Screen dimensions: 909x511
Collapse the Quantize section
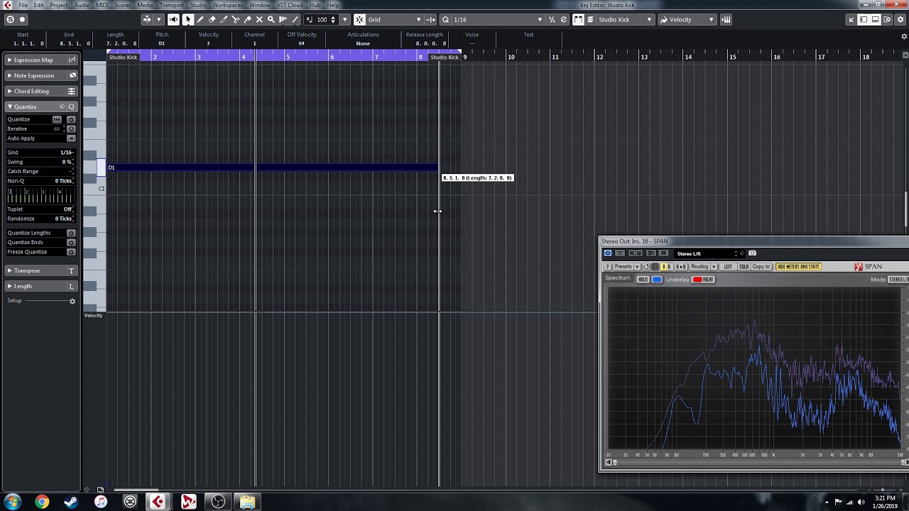click(x=9, y=106)
